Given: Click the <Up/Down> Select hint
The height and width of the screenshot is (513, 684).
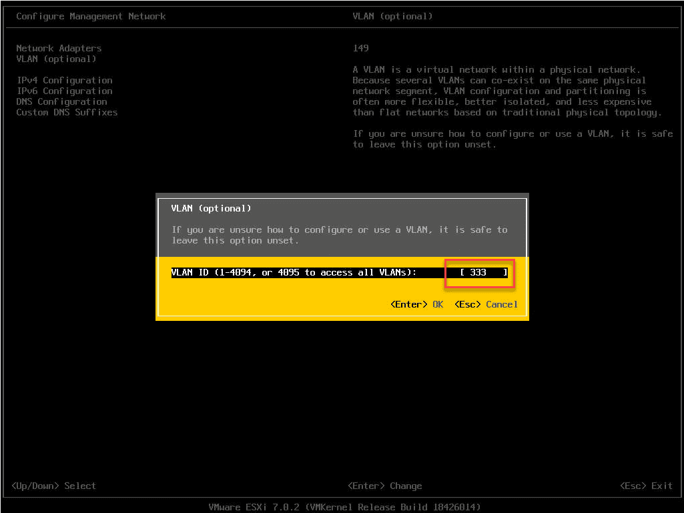Looking at the screenshot, I should click(x=53, y=486).
